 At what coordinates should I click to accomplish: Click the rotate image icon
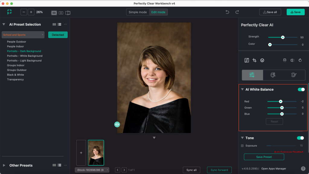click(x=300, y=60)
